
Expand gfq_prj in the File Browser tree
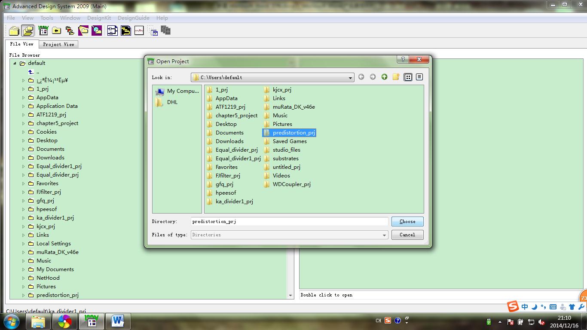pyautogui.click(x=24, y=201)
